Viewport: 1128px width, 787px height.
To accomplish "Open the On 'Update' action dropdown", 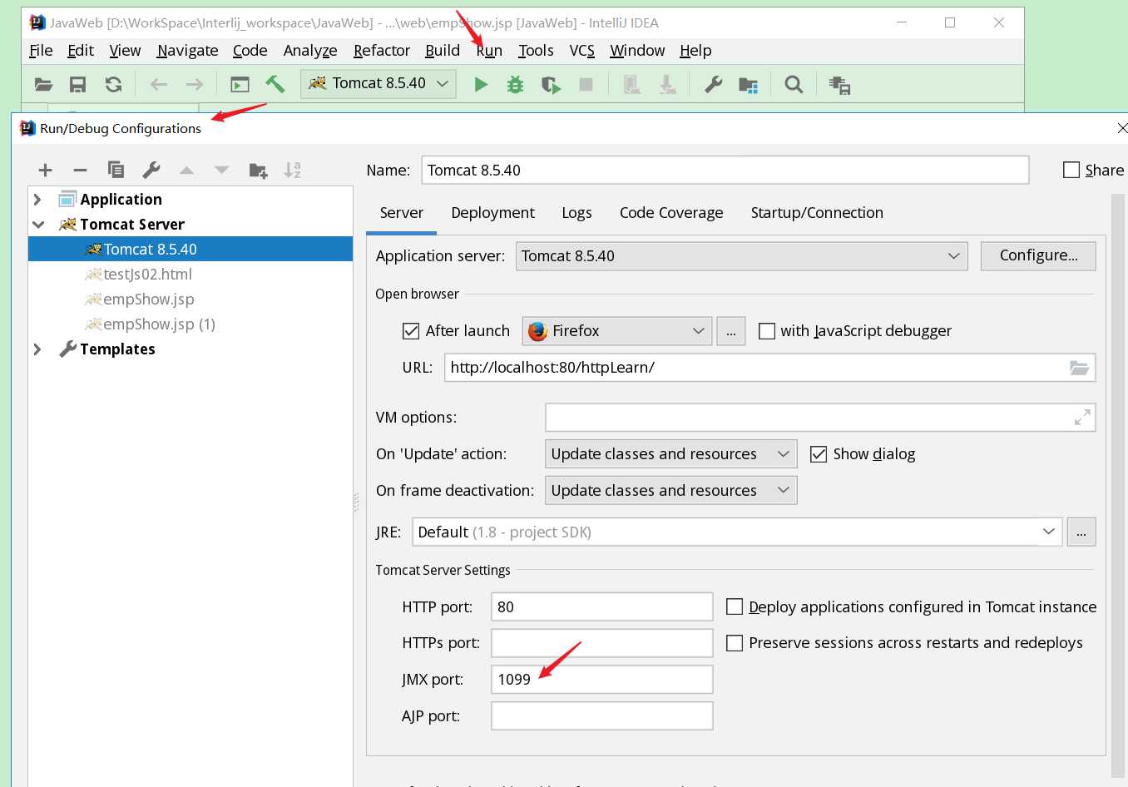I will [x=671, y=454].
